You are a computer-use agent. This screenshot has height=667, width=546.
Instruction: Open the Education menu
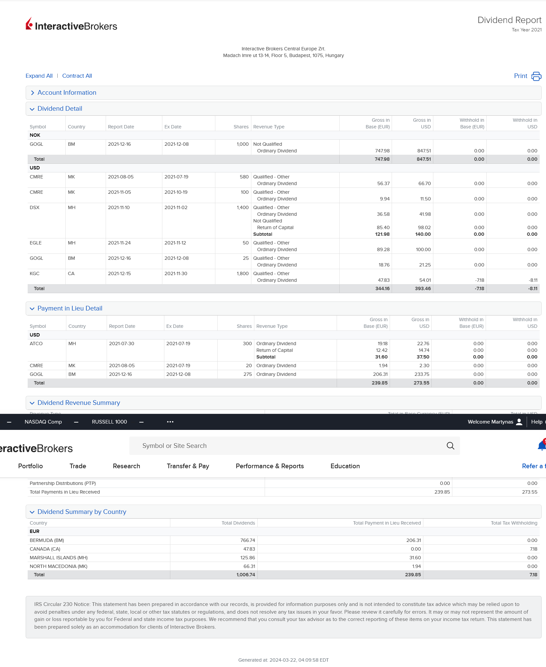point(345,466)
